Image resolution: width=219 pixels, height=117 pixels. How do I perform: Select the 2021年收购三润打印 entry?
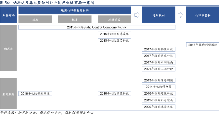point(158,69)
